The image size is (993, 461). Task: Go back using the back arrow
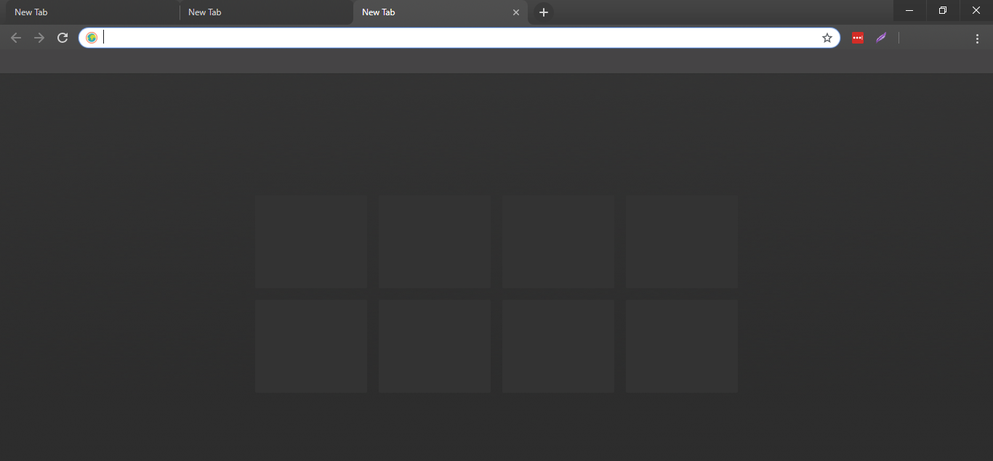[x=16, y=38]
